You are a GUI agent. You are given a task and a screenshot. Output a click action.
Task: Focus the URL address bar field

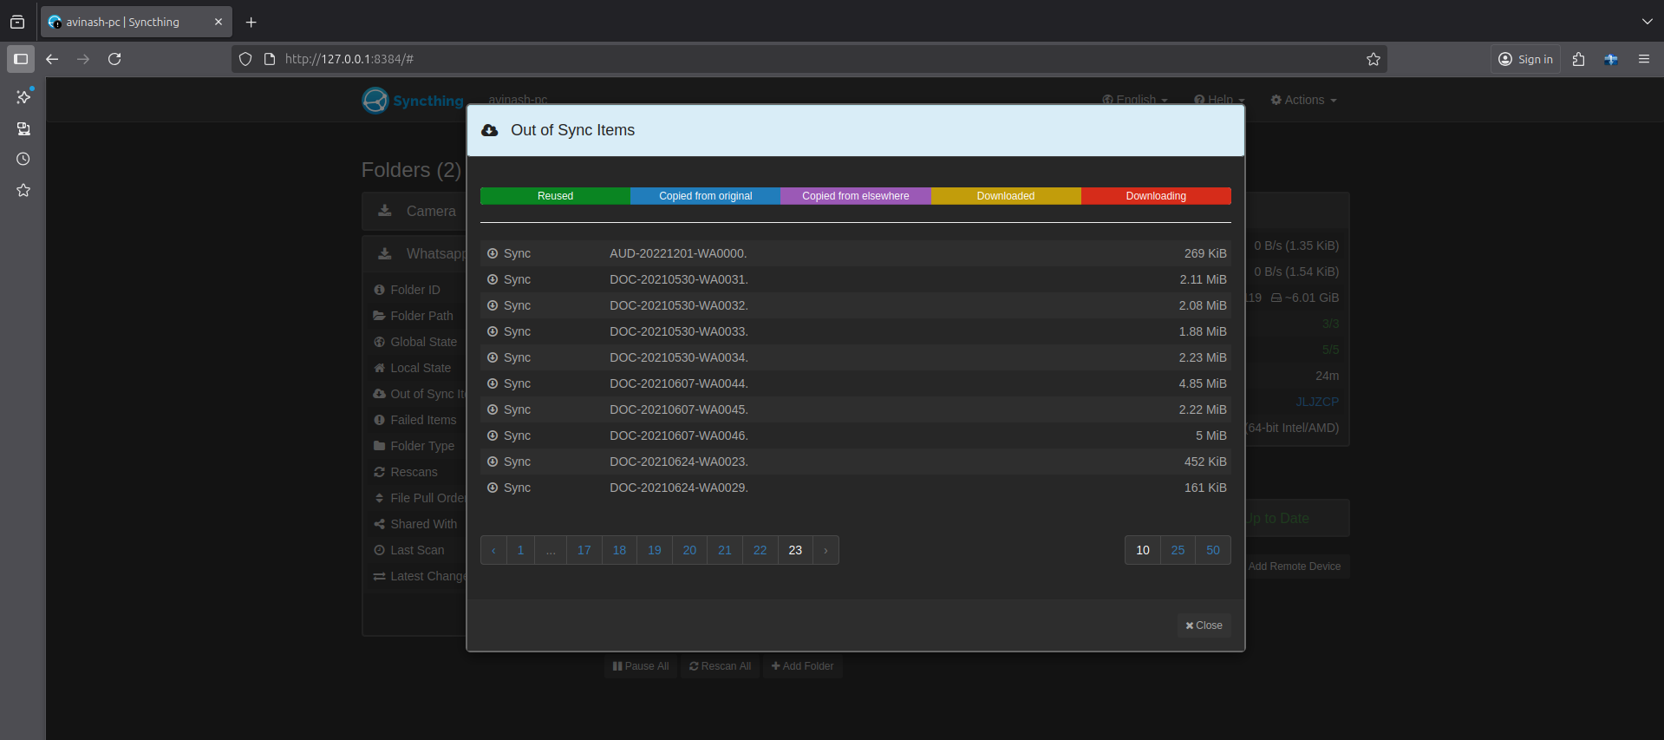click(x=780, y=59)
